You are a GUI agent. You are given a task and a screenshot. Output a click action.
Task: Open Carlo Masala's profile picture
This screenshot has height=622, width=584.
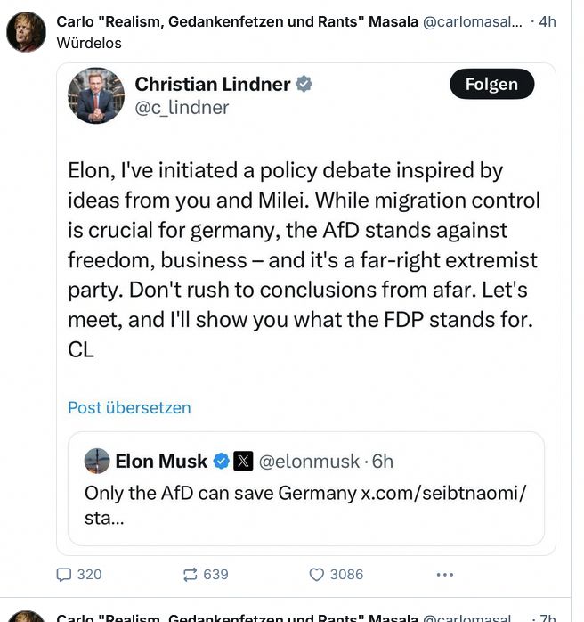point(26,33)
